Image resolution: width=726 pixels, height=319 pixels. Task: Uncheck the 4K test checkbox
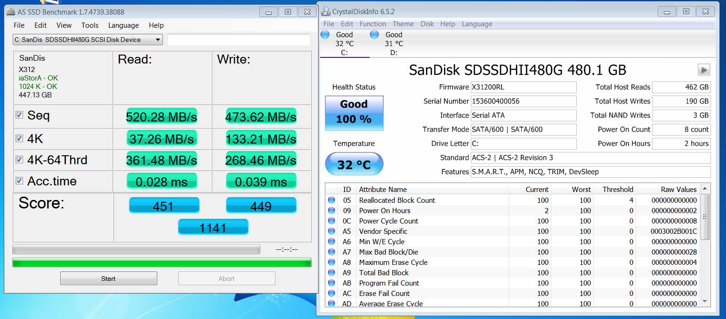(19, 138)
